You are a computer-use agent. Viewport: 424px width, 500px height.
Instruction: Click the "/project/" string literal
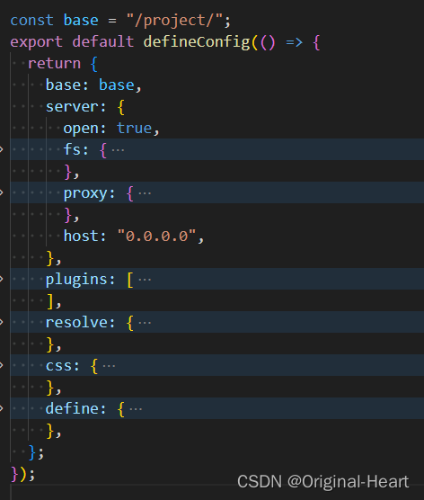[174, 21]
